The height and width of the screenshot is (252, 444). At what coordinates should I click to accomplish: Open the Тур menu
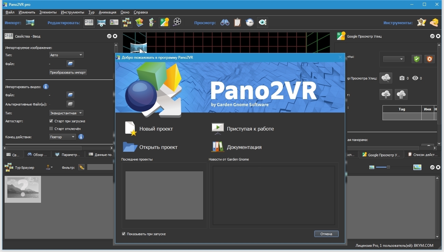click(91, 12)
